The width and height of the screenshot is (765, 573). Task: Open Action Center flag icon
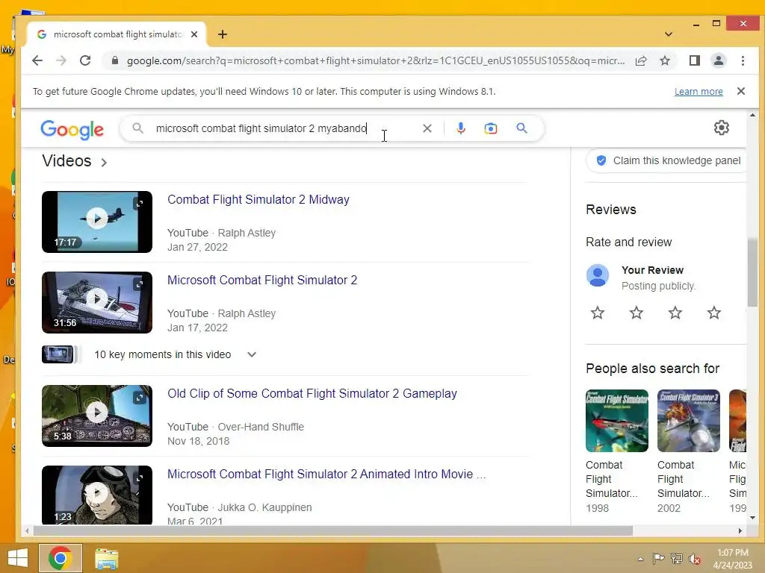pos(658,558)
